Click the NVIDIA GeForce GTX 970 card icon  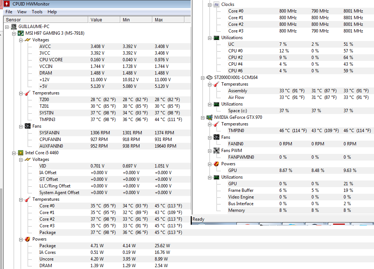click(x=209, y=117)
